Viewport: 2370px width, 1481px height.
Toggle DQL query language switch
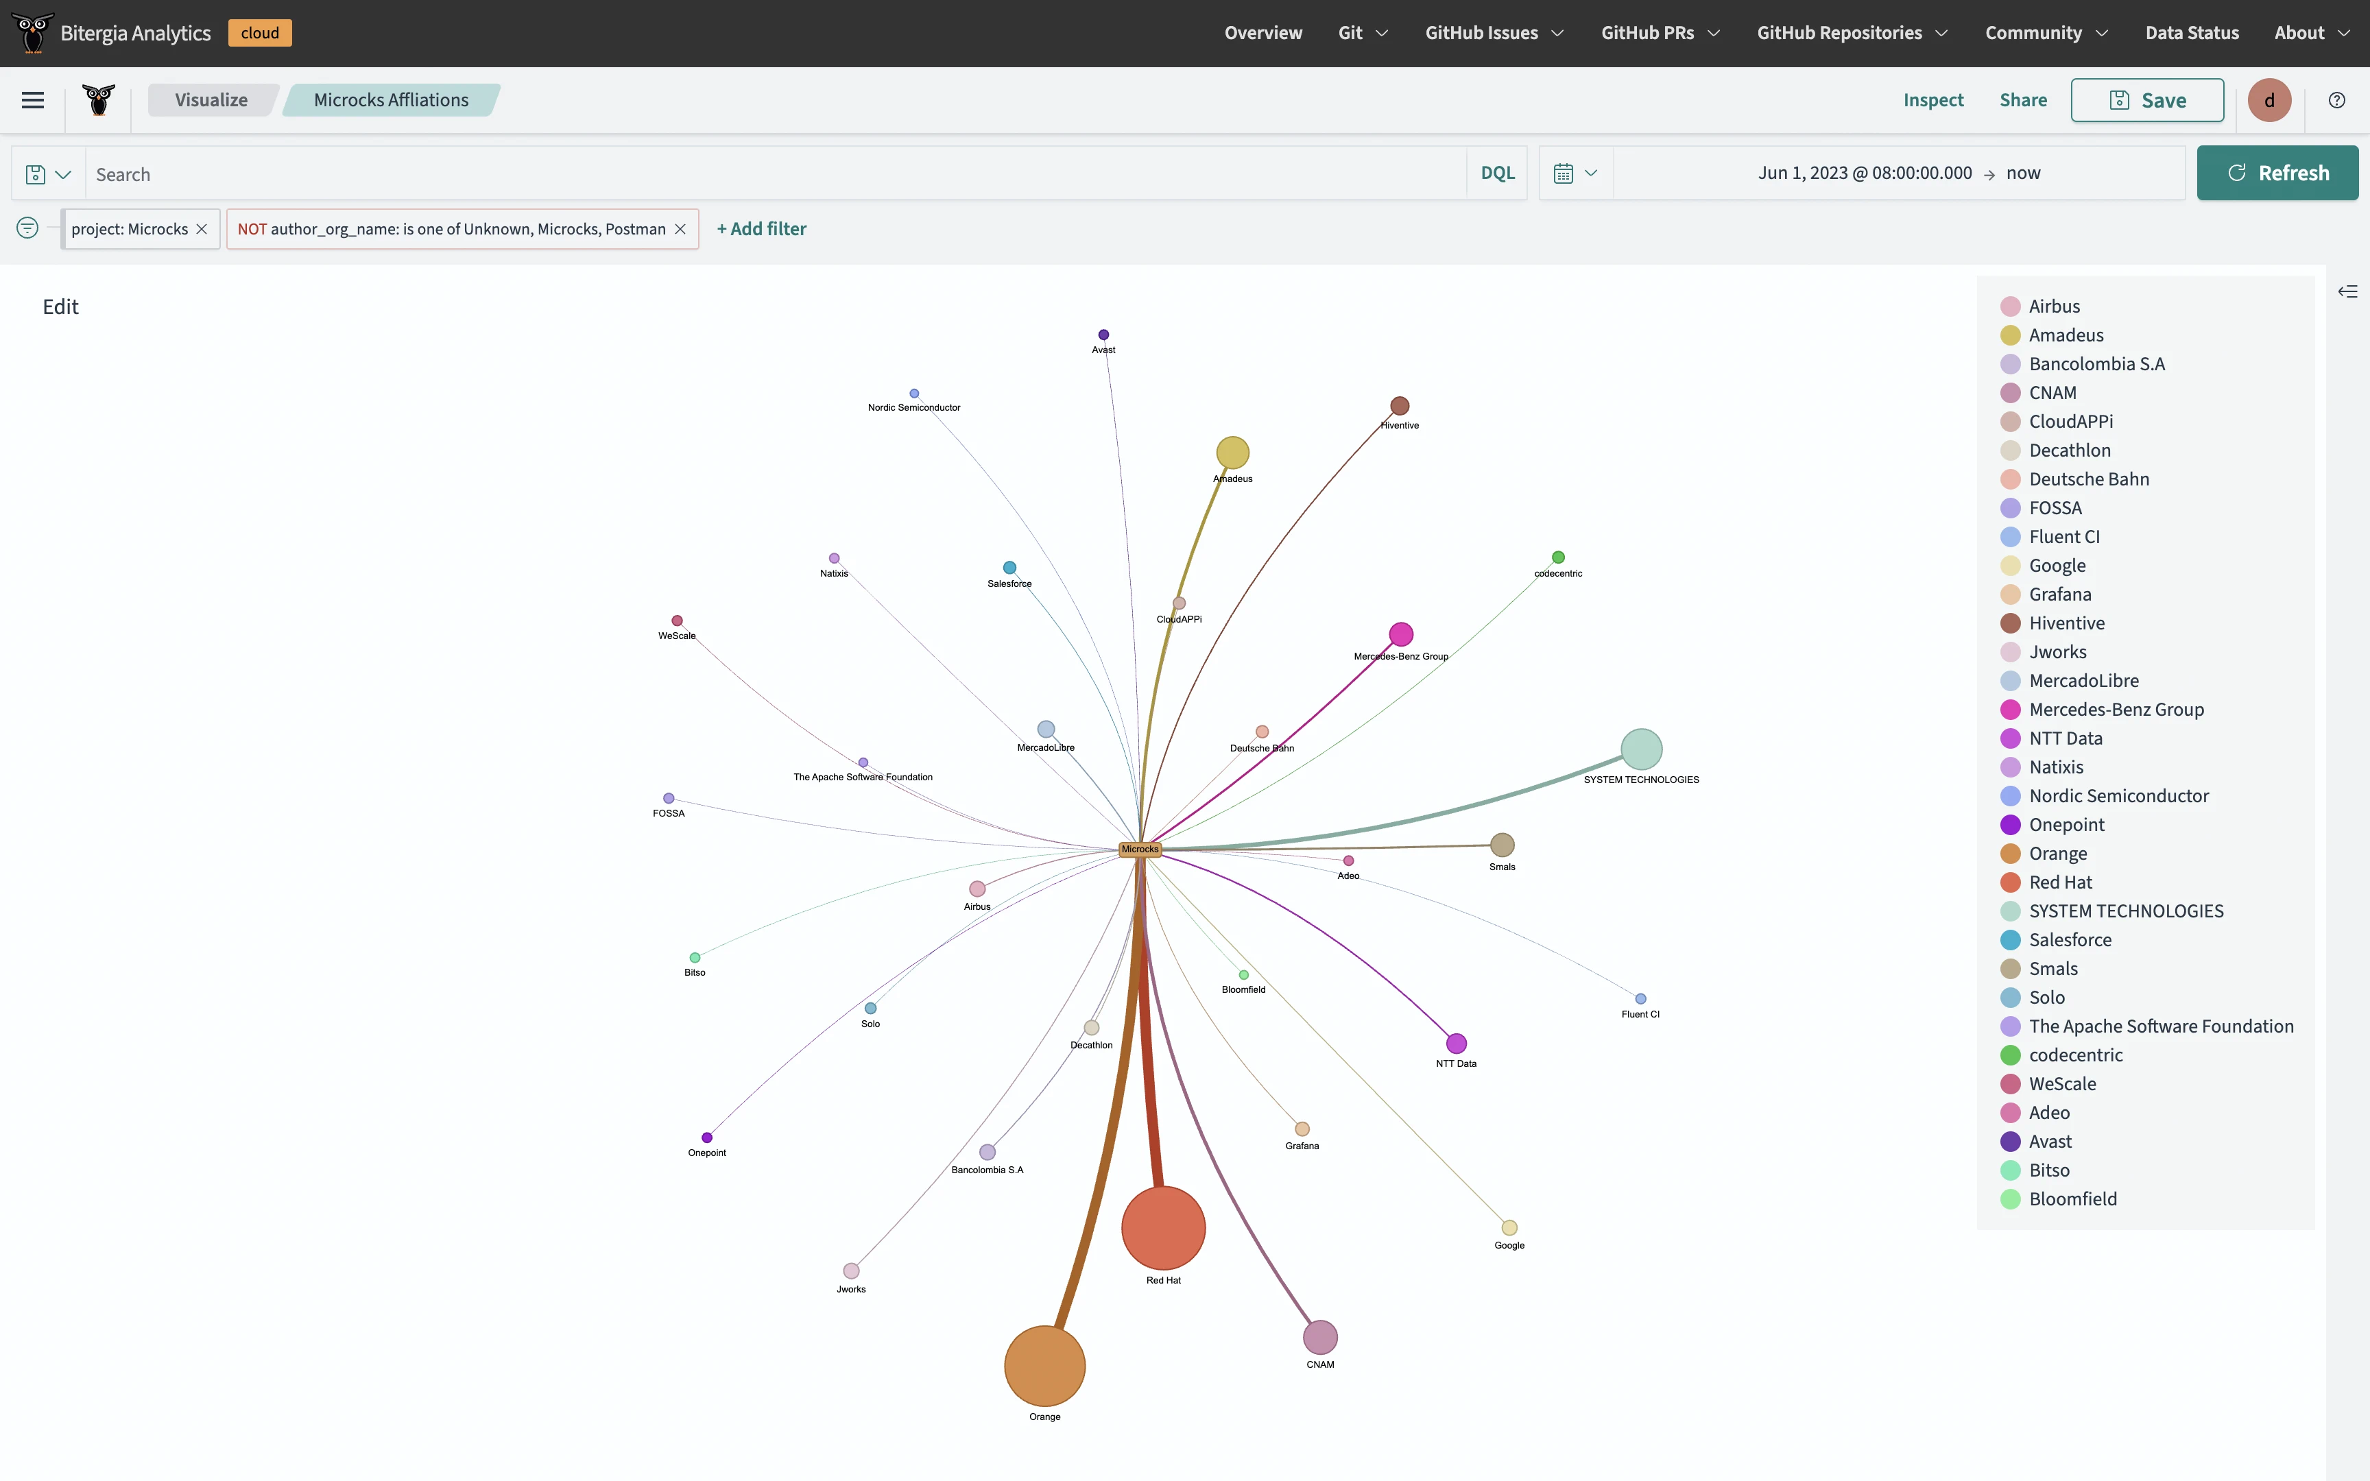point(1496,173)
